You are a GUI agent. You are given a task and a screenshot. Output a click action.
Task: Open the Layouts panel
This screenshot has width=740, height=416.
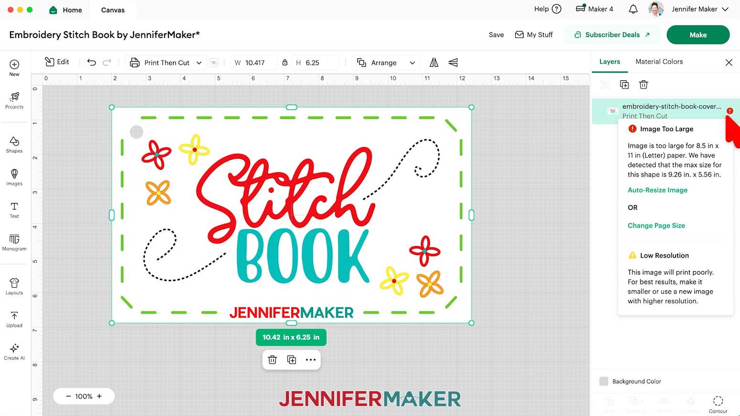click(14, 287)
